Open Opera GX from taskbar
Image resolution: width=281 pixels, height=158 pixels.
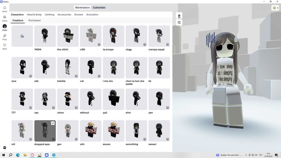pos(32,155)
